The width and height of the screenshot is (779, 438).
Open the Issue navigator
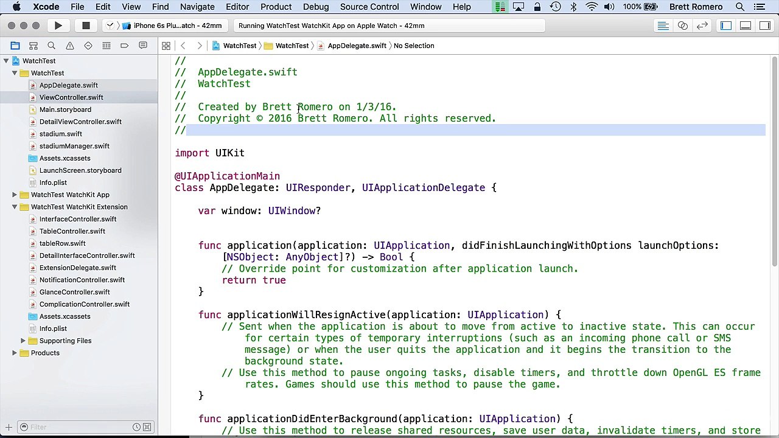pos(70,46)
